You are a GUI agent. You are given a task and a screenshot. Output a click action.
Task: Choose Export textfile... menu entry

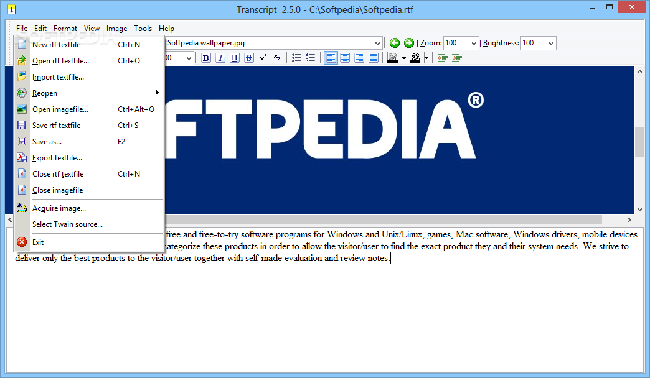click(89, 157)
